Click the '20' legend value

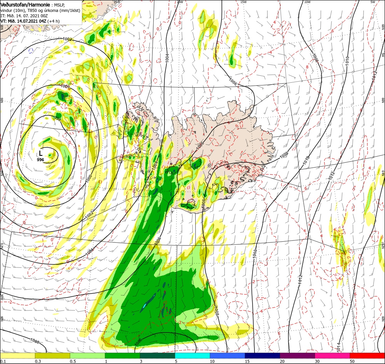tap(282, 361)
